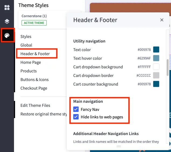Click the hex value #FFFFFF
The width and height of the screenshot is (171, 152).
tap(144, 67)
